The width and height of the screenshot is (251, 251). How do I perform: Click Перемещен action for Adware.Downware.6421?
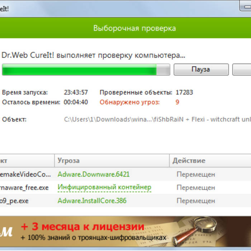click(196, 175)
